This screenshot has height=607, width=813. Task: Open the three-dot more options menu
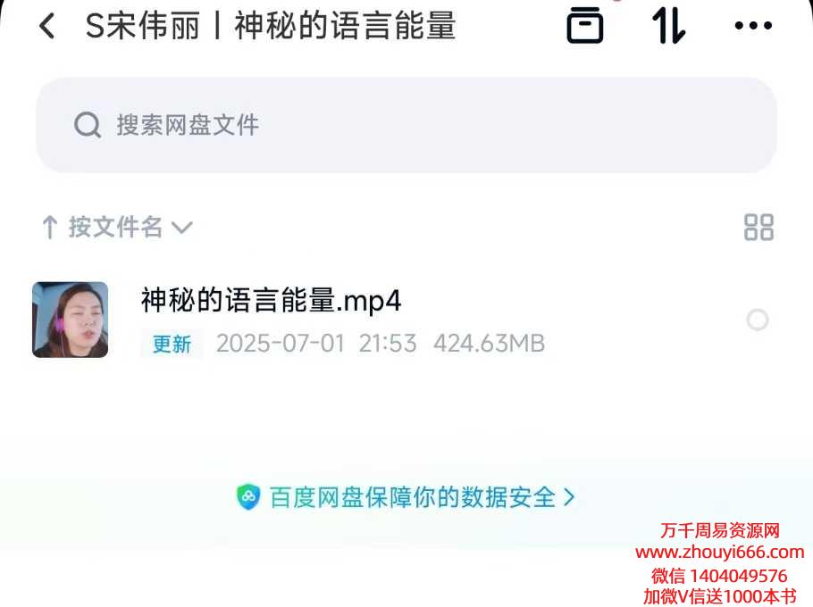pyautogui.click(x=753, y=25)
